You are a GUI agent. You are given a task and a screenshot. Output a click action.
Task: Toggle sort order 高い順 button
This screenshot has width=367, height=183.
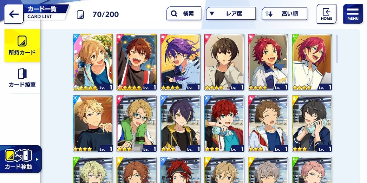click(x=284, y=14)
